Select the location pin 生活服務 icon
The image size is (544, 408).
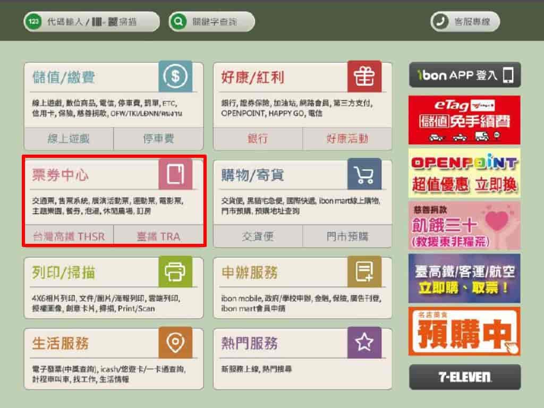(175, 342)
